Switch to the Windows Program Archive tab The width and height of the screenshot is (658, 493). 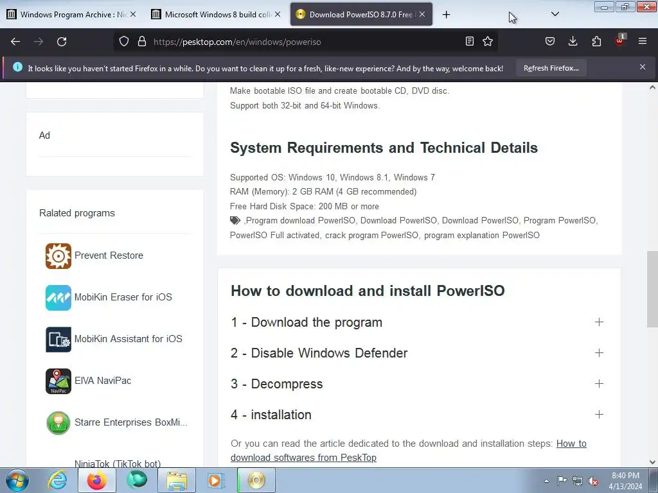(71, 15)
